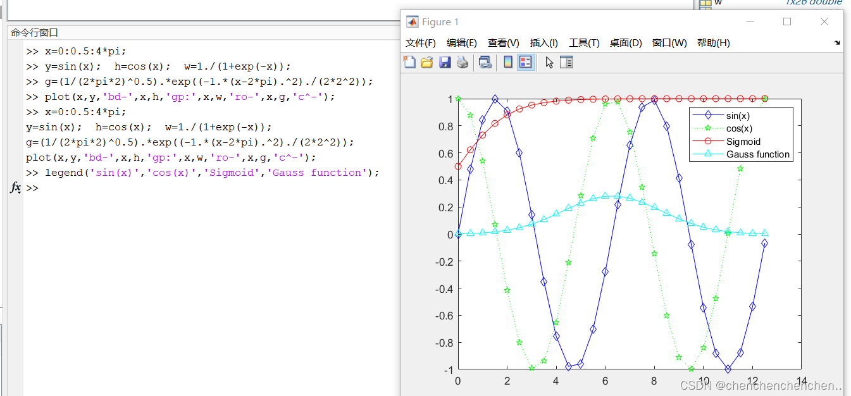
Task: Save figure with the floppy disk icon
Action: point(445,62)
